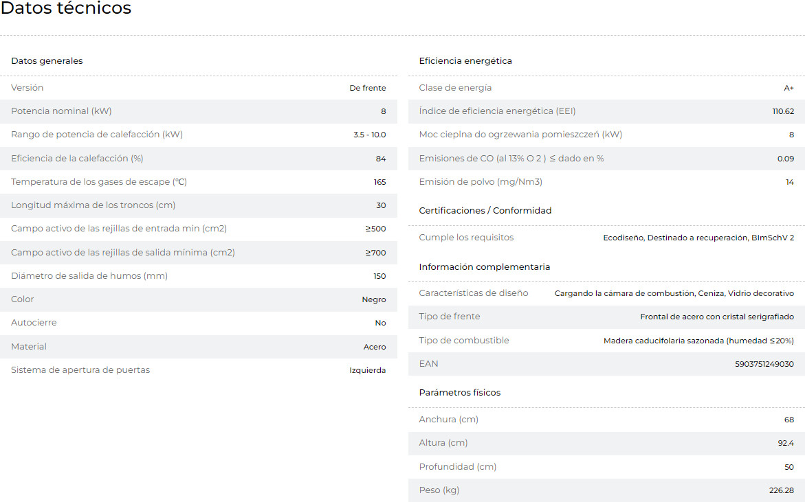
Task: Select the heating power range value 3.5 - 10.0
Action: [x=369, y=135]
